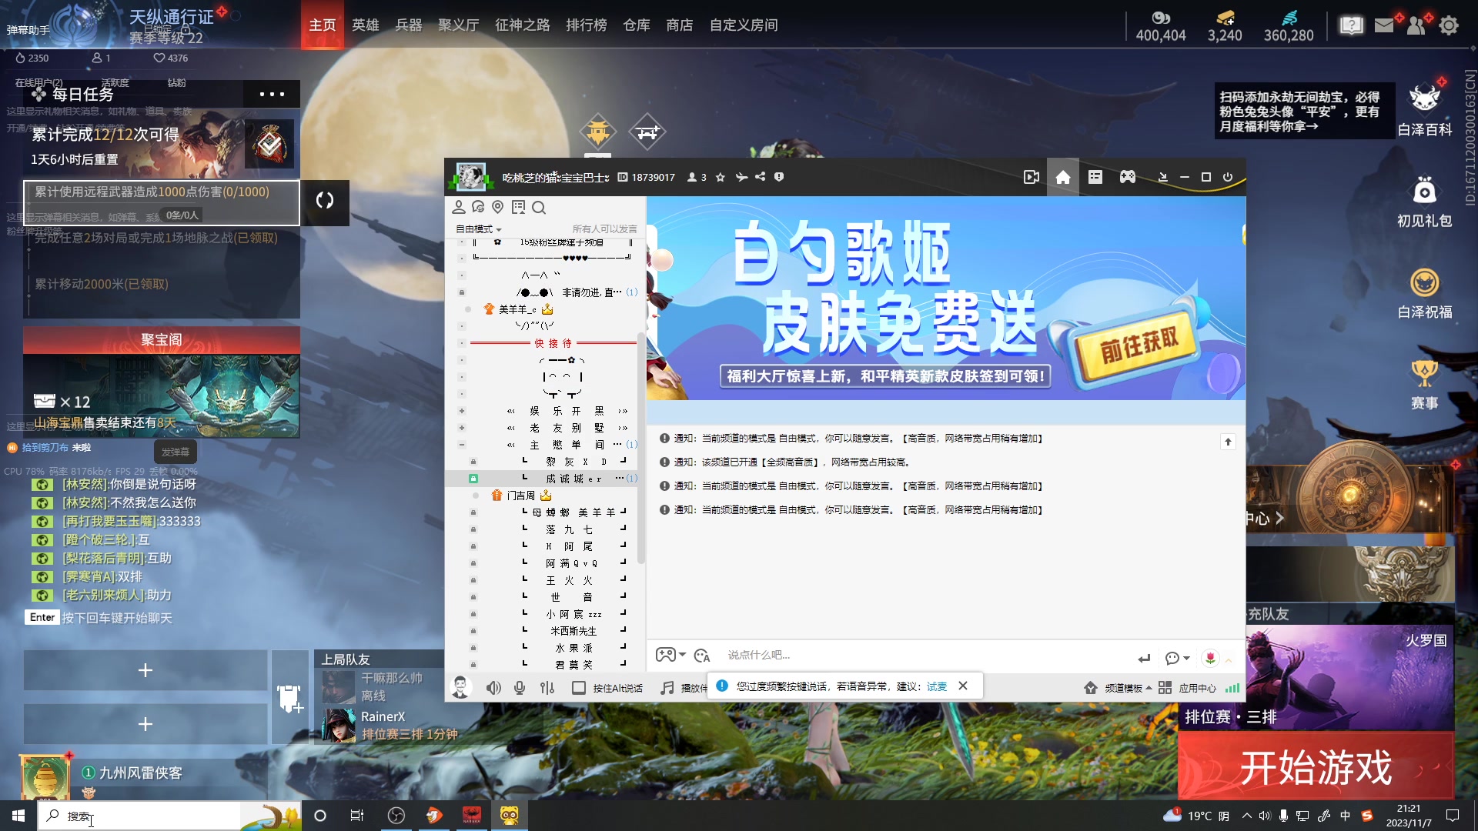
Task: Open game settings gear icon at top right
Action: click(x=1449, y=26)
